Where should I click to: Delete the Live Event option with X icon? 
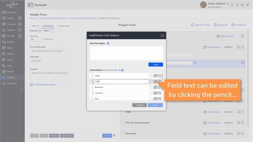pos(159,93)
